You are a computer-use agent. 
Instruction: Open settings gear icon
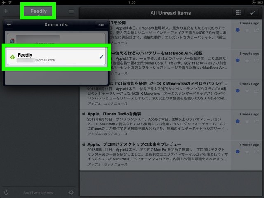[x=71, y=192]
